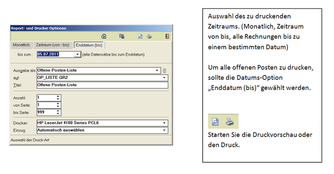
Task: Click into the Titel text field
Action: (103, 85)
